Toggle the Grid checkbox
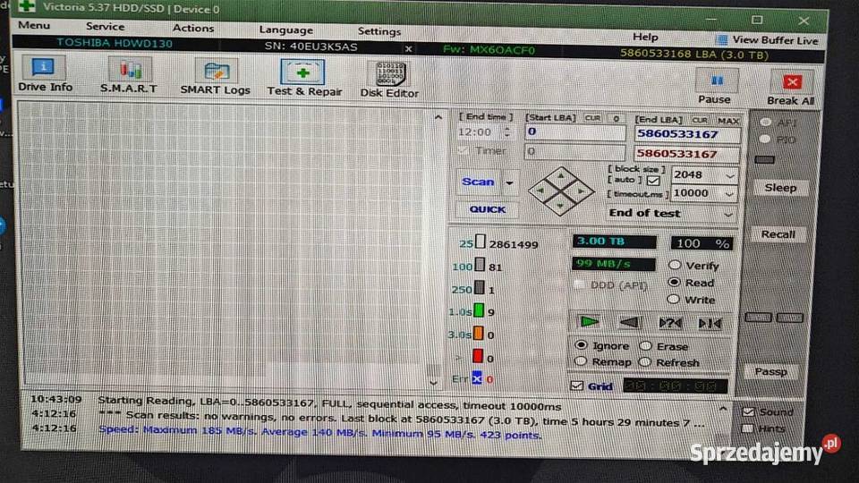This screenshot has height=483, width=859. (x=577, y=386)
